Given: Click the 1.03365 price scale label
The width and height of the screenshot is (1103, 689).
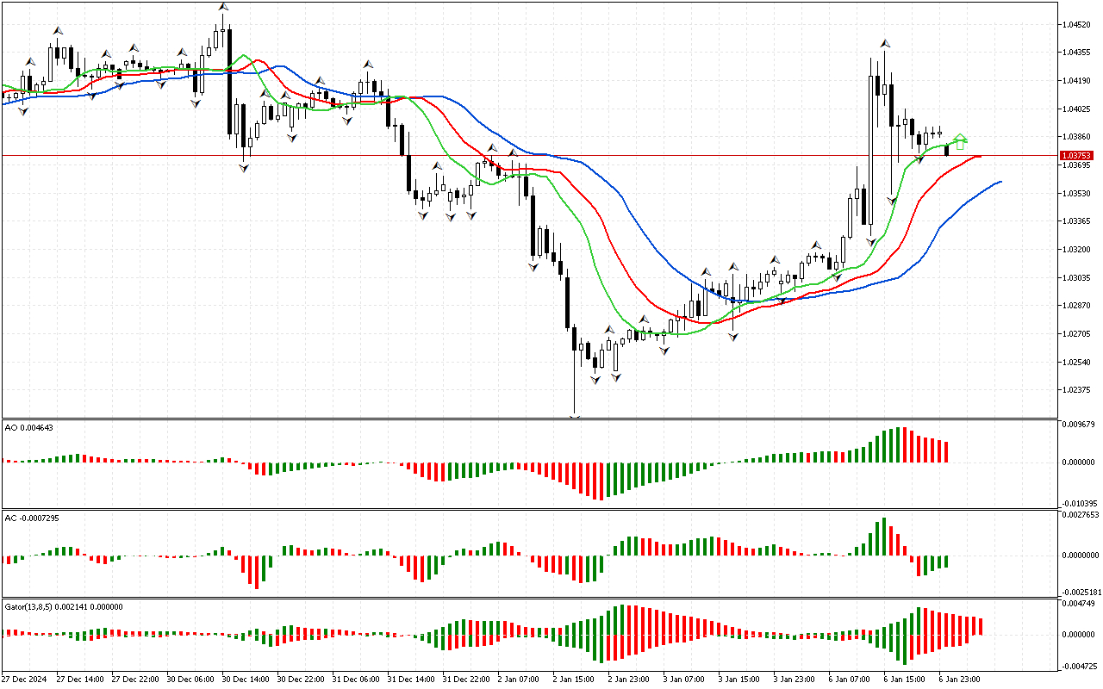Looking at the screenshot, I should tap(1077, 221).
